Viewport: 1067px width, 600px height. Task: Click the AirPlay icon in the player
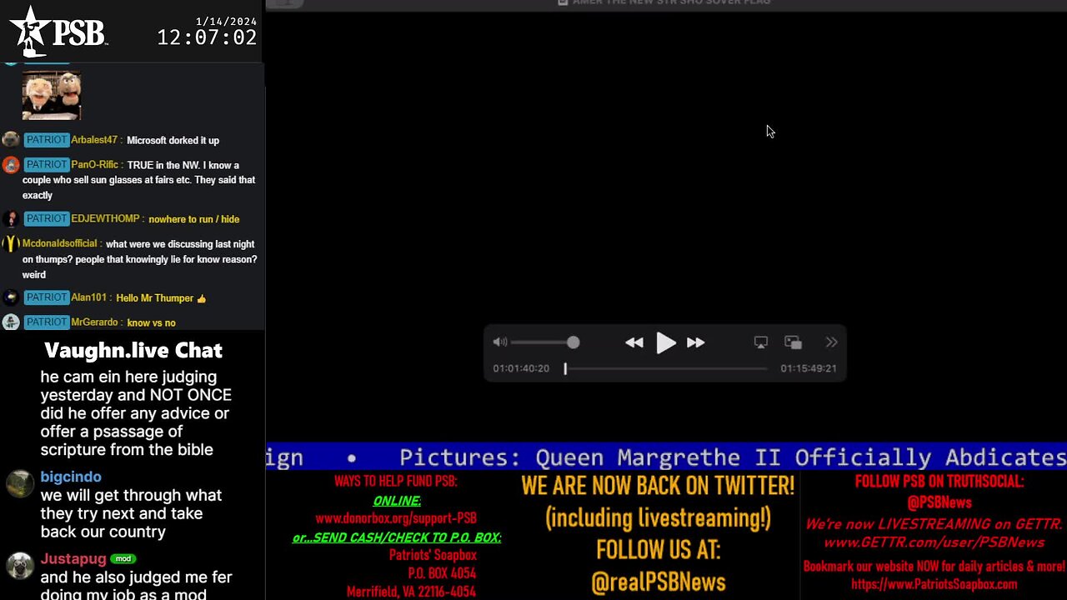761,342
